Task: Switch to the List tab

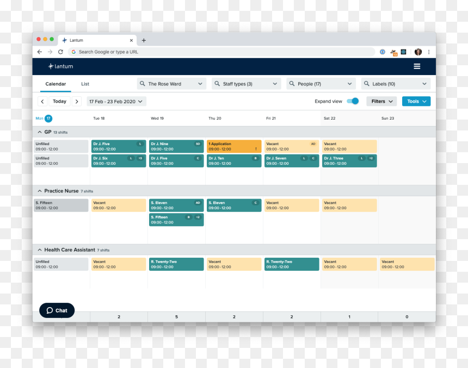Action: coord(85,84)
